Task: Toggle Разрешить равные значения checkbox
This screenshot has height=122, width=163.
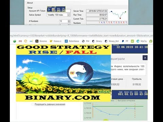Action: coord(33,104)
